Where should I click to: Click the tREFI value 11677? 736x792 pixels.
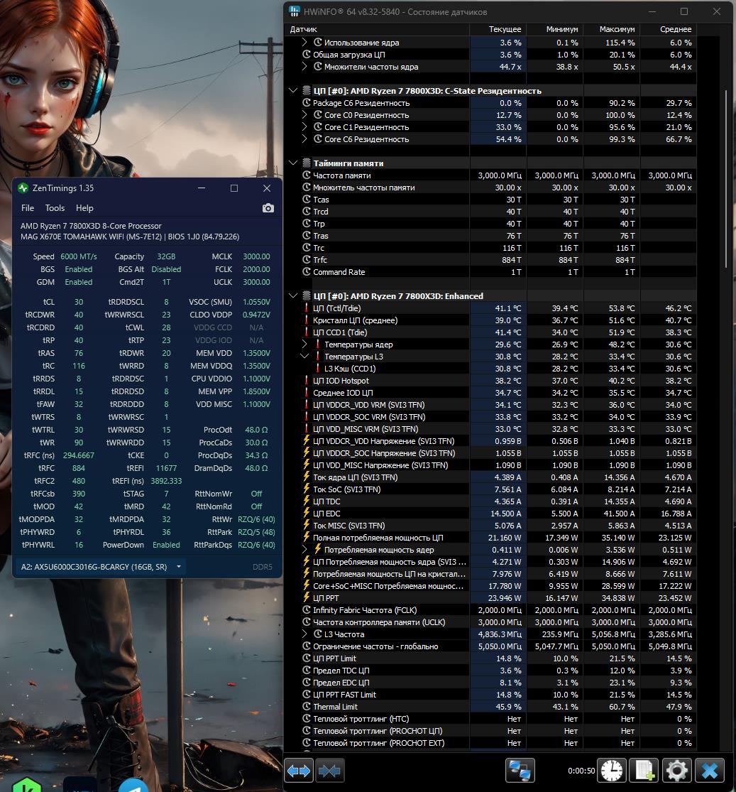(x=166, y=468)
